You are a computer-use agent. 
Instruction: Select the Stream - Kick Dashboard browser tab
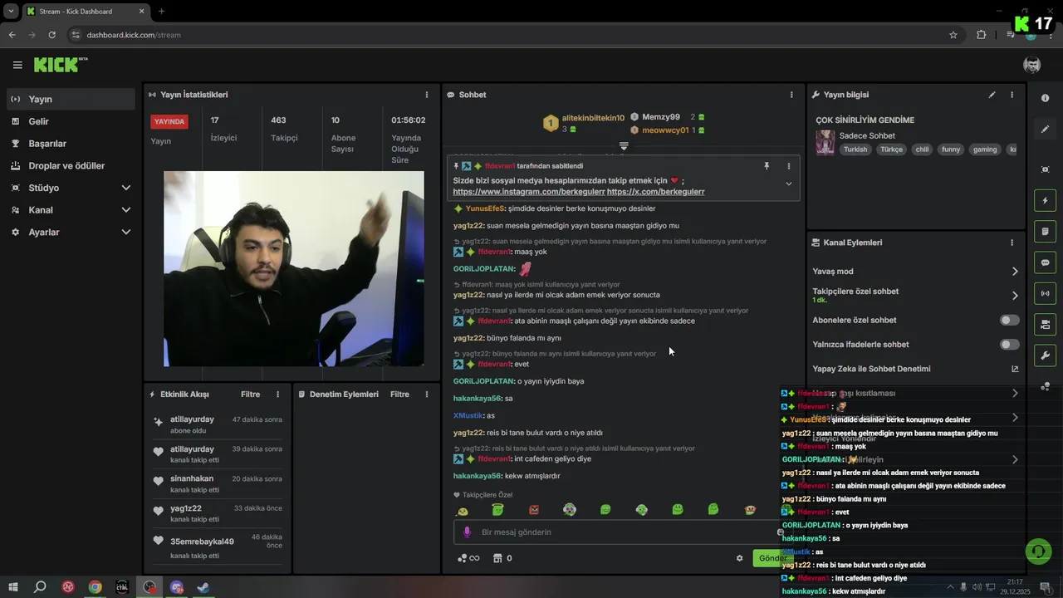[x=86, y=12]
